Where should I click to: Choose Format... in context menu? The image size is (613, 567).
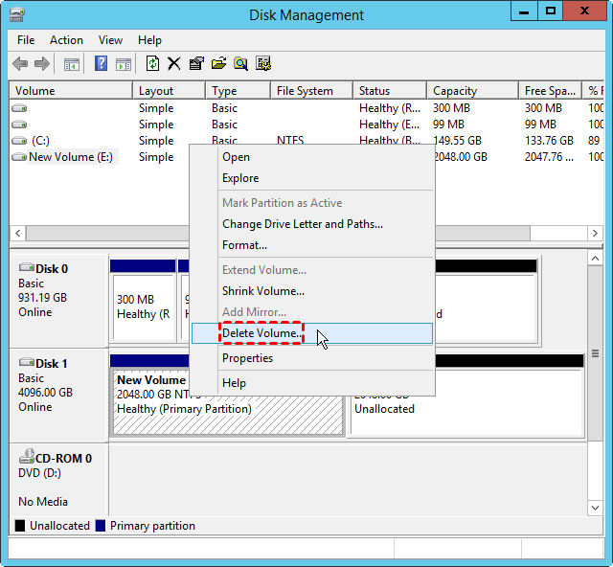312,245
